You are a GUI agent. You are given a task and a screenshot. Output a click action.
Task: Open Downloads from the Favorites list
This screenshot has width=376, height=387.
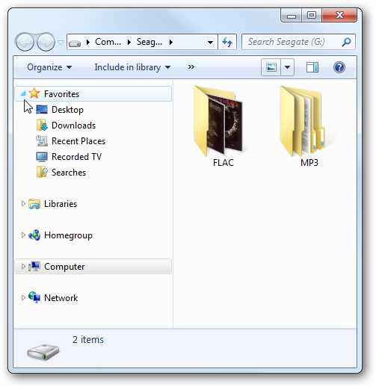click(73, 126)
